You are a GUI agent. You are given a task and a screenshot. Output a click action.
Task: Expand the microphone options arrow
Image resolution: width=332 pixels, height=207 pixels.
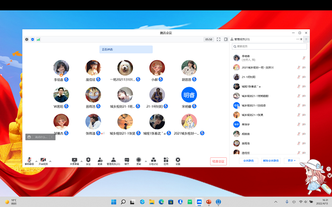[36, 161]
